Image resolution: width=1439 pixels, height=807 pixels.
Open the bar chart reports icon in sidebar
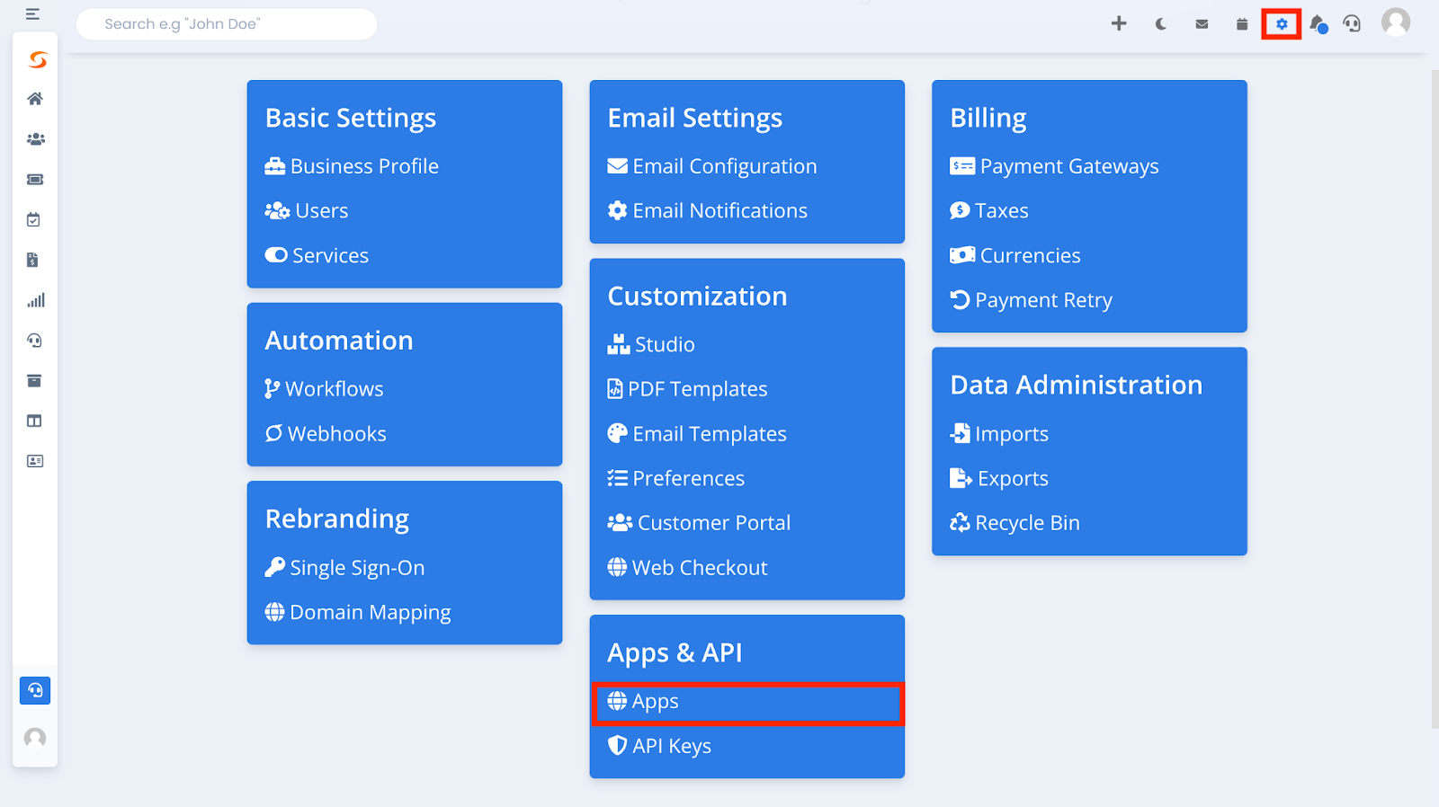(x=35, y=300)
